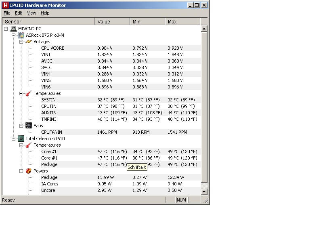Image resolution: width=310 pixels, height=248 pixels.
Task: Click the 1541 RPM max value
Action: tap(177, 132)
